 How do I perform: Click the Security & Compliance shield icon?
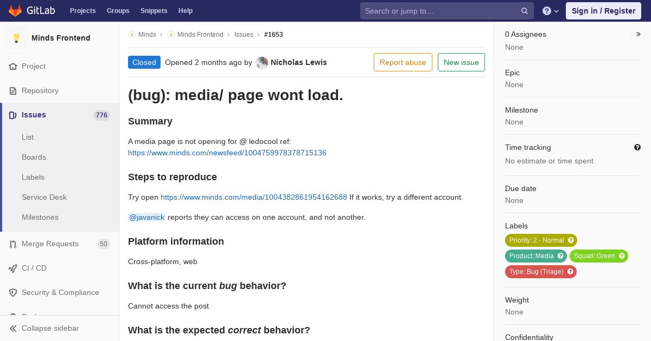click(x=13, y=292)
